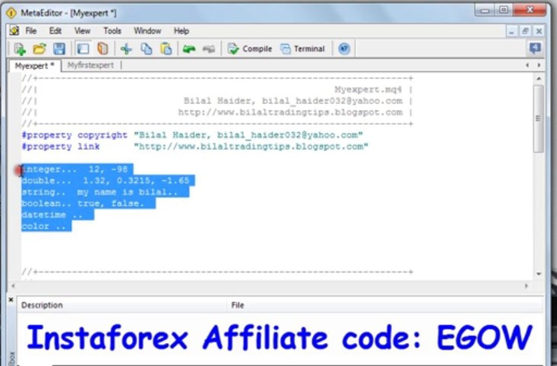Screen dimensions: 557x366
Task: Minimize the inner document window
Action: coord(511,32)
